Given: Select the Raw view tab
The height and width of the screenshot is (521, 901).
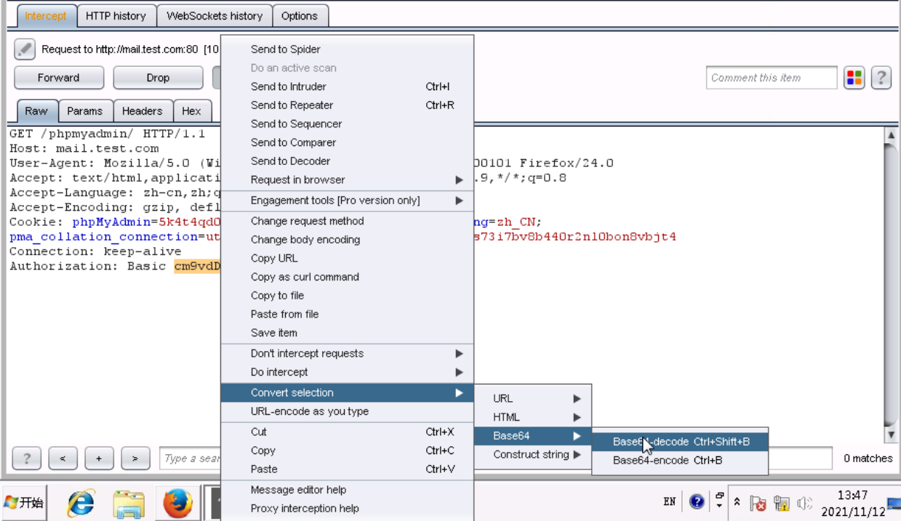Looking at the screenshot, I should (x=36, y=111).
